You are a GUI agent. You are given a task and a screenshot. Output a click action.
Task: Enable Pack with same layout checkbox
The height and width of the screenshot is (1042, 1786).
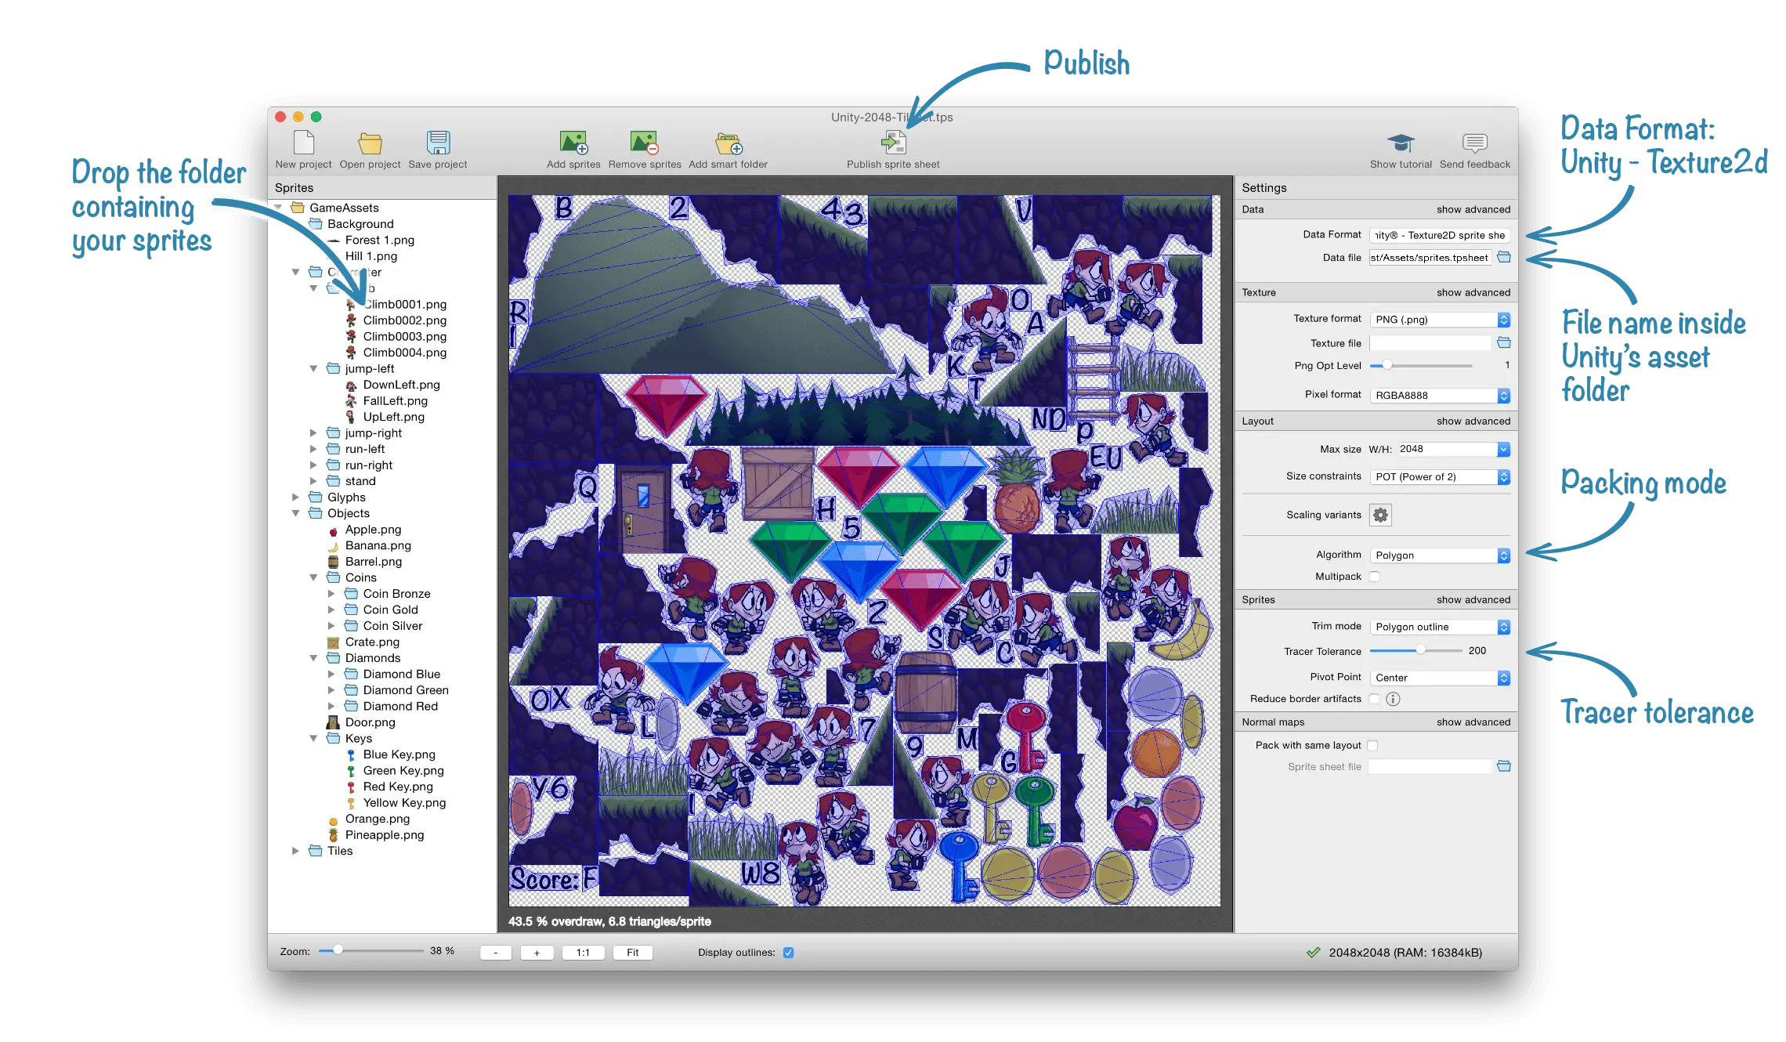tap(1372, 745)
